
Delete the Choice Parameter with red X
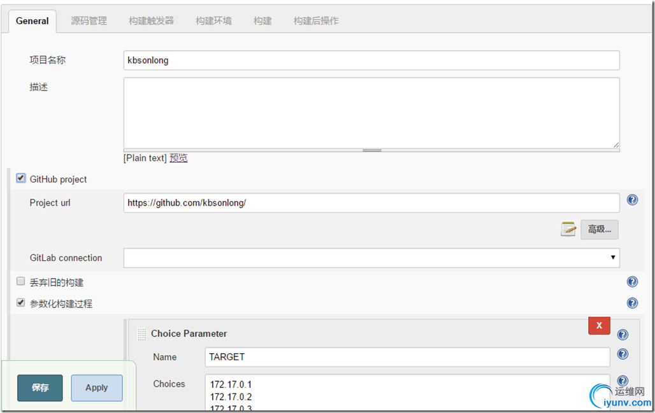(599, 326)
